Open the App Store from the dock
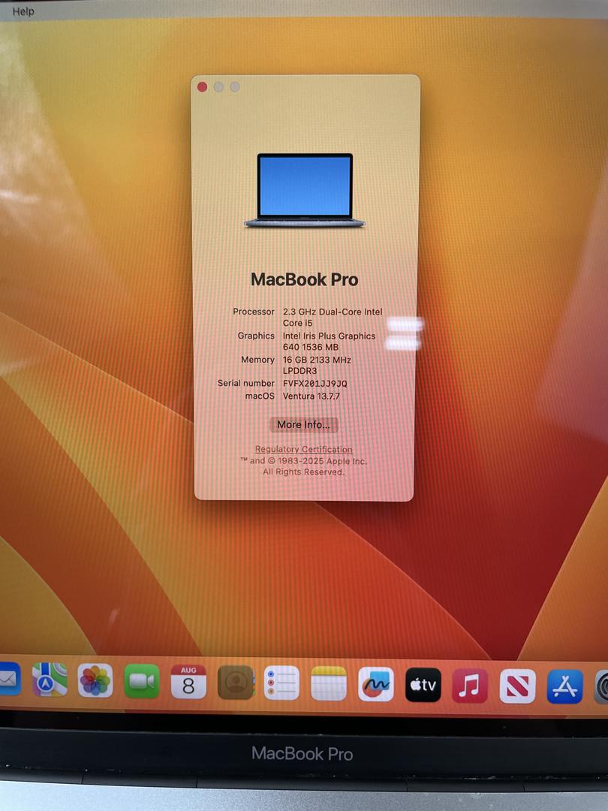608x811 pixels. point(564,687)
